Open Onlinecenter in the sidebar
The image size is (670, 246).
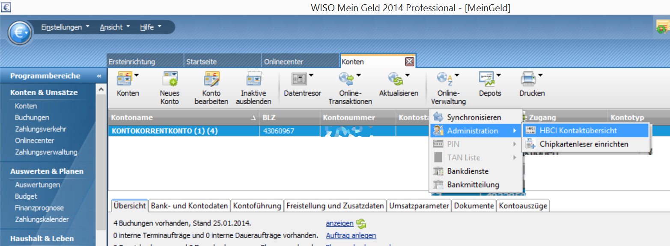click(35, 141)
